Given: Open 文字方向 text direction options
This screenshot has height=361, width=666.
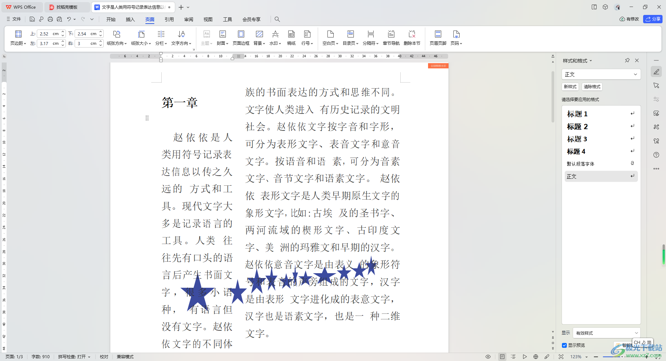Looking at the screenshot, I should [x=181, y=38].
